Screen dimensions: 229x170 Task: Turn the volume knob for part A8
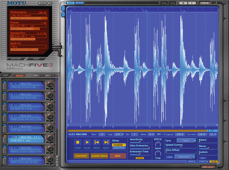[x=50, y=159]
